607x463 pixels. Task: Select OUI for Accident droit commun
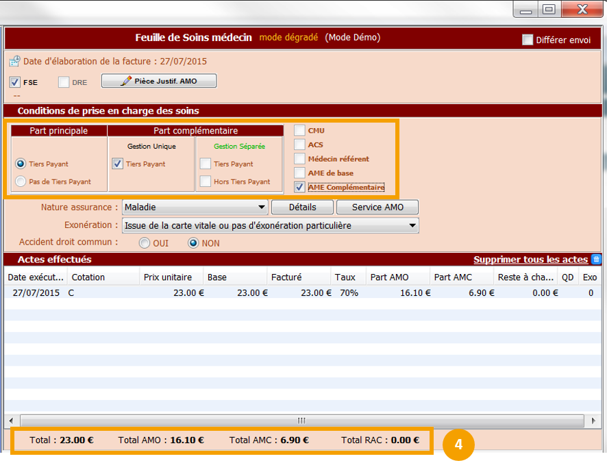[x=145, y=243]
